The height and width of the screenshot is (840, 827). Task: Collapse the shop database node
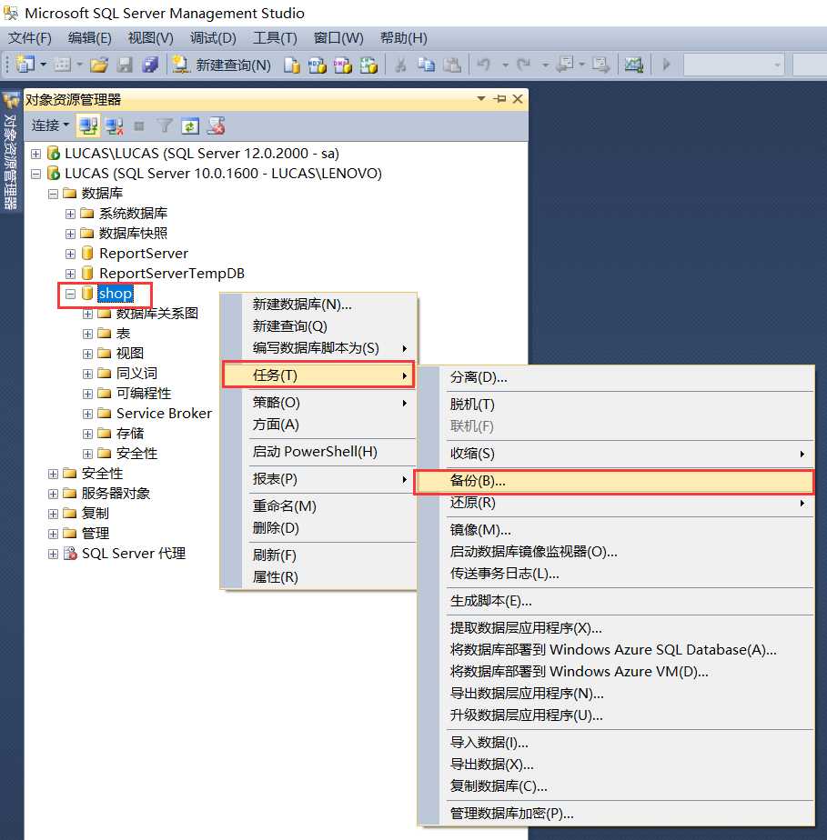[70, 294]
